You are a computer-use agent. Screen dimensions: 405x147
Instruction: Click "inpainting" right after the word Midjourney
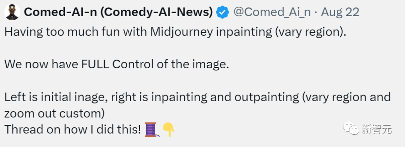click(x=244, y=32)
